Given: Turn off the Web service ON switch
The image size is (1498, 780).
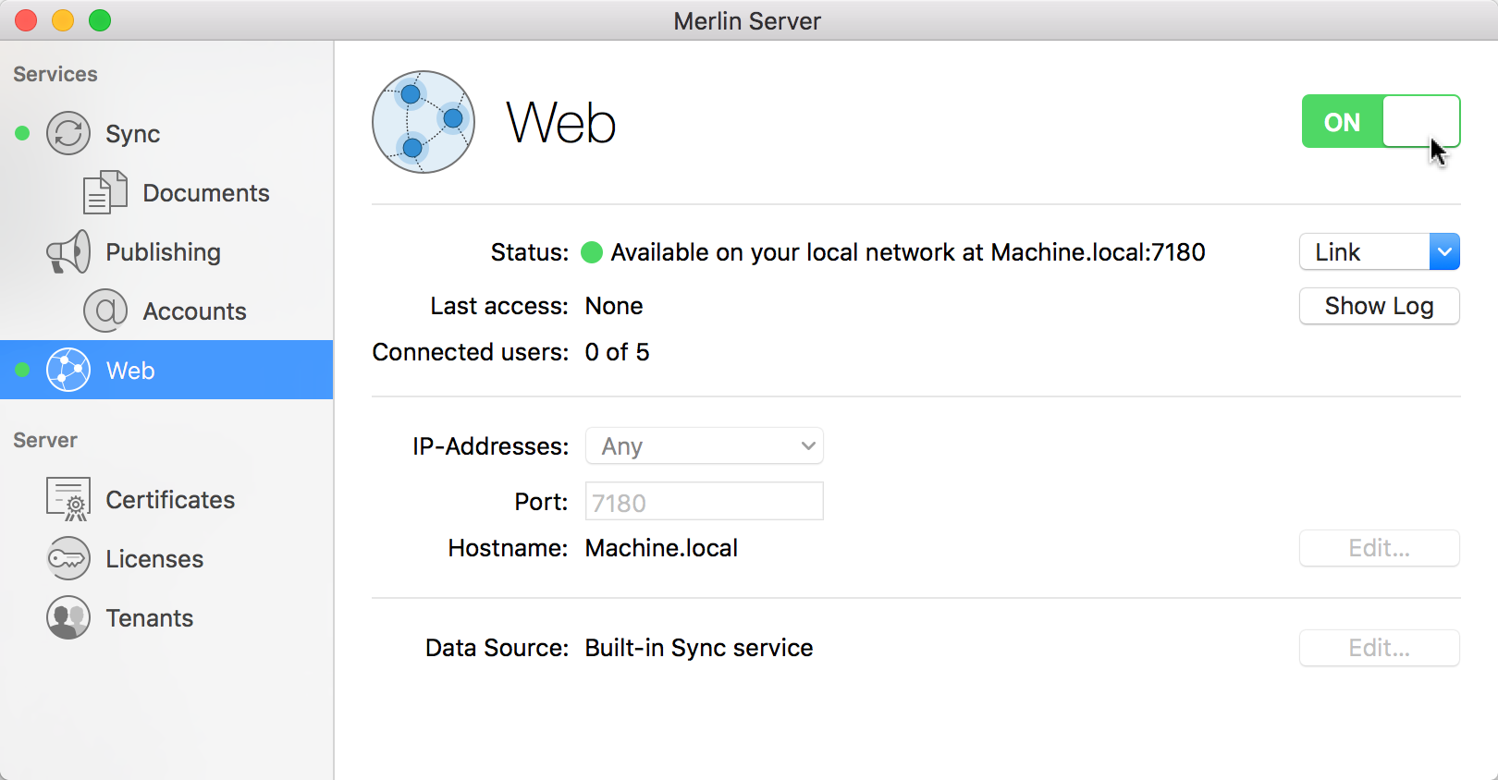Looking at the screenshot, I should 1381,121.
